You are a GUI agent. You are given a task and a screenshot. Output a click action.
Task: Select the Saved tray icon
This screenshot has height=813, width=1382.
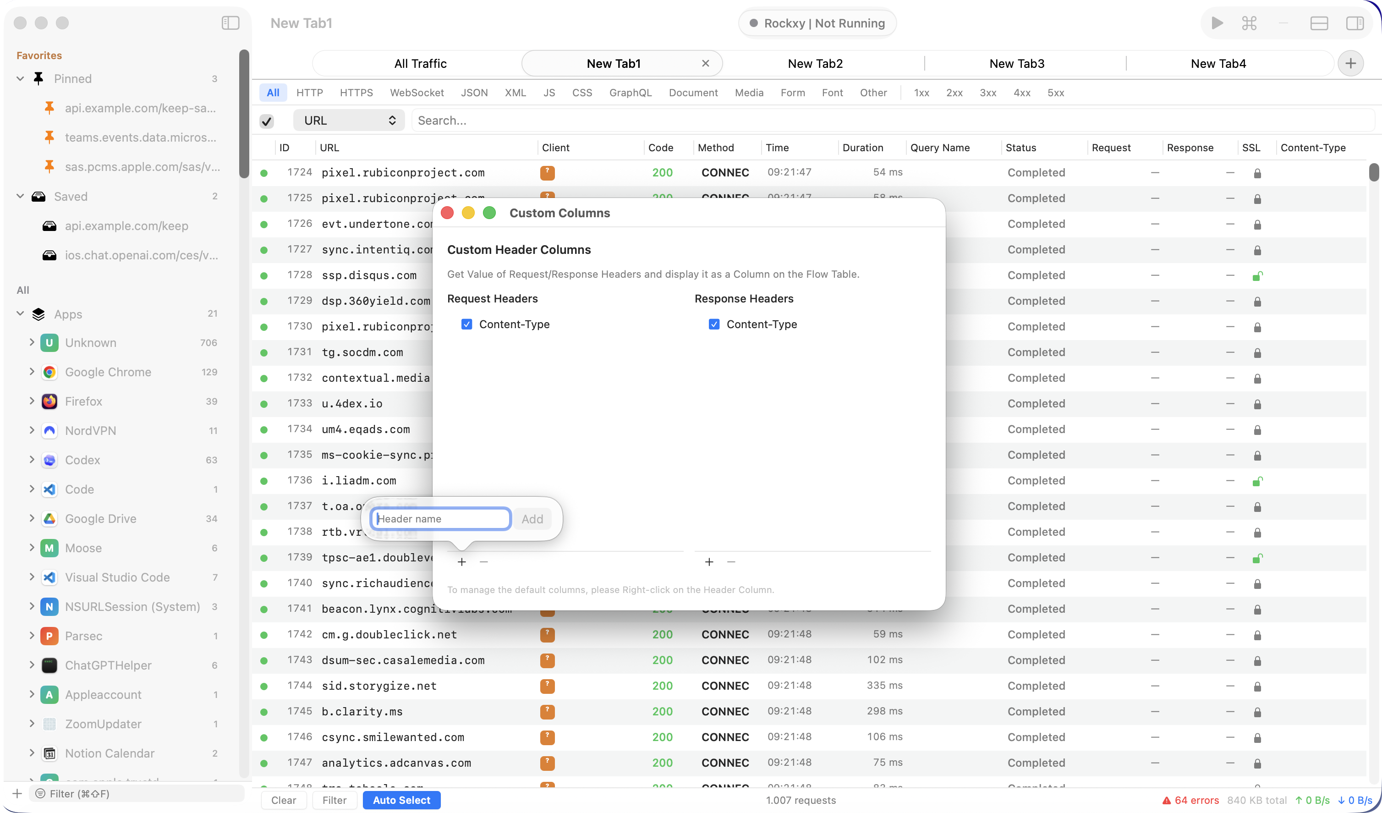pos(38,197)
